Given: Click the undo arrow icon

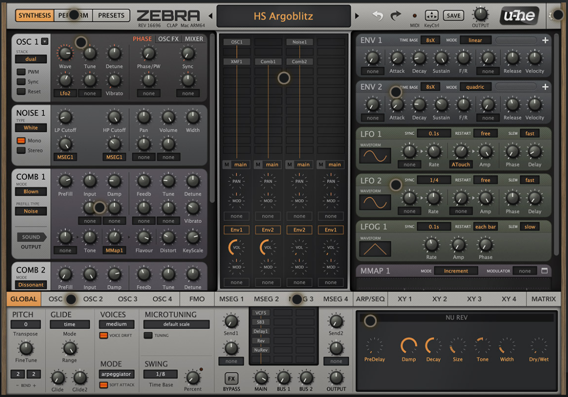Looking at the screenshot, I should pyautogui.click(x=378, y=16).
